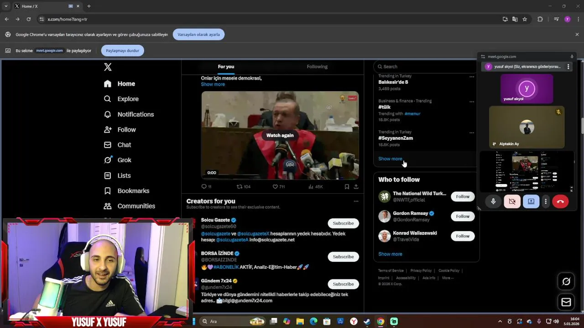The width and height of the screenshot is (584, 328).
Task: Click Watch again on the video
Action: (x=280, y=135)
